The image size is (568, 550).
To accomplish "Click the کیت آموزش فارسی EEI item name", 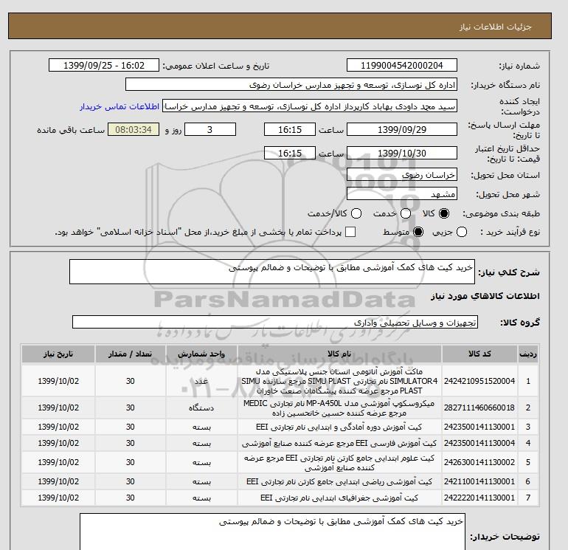I will click(x=339, y=444).
